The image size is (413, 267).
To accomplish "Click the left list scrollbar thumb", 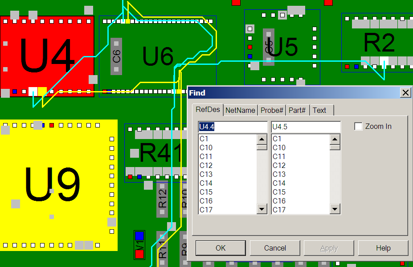I will click(262, 147).
